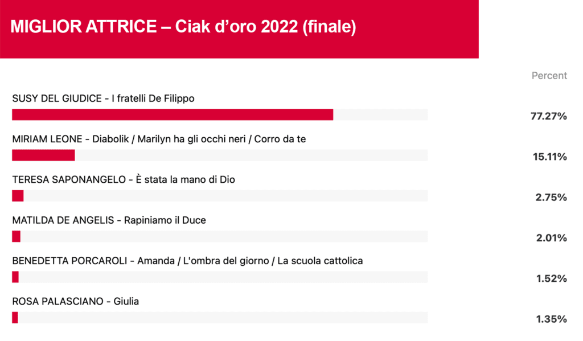Select the 1.35% percentage value
Viewport: 583px width, 341px height.
point(551,319)
